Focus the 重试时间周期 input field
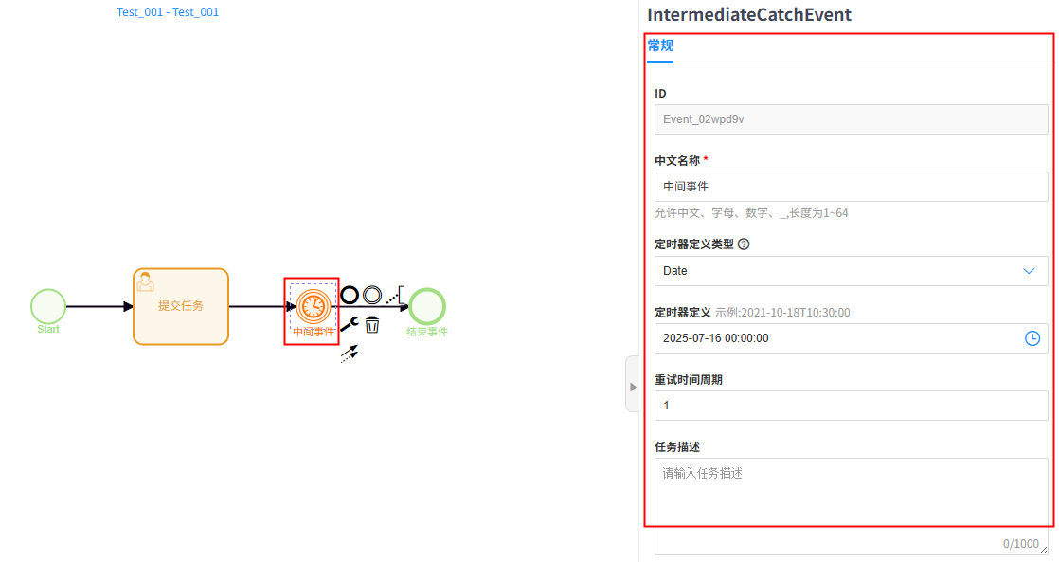 click(x=851, y=406)
